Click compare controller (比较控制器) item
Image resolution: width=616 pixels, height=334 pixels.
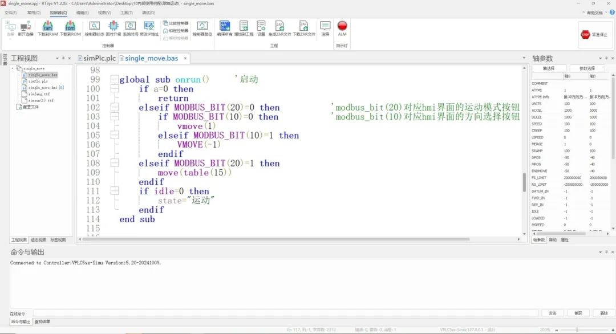(x=176, y=23)
